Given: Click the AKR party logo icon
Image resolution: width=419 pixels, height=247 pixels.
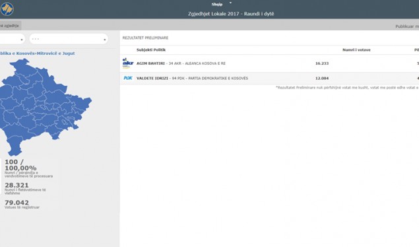Looking at the screenshot, I should point(128,63).
